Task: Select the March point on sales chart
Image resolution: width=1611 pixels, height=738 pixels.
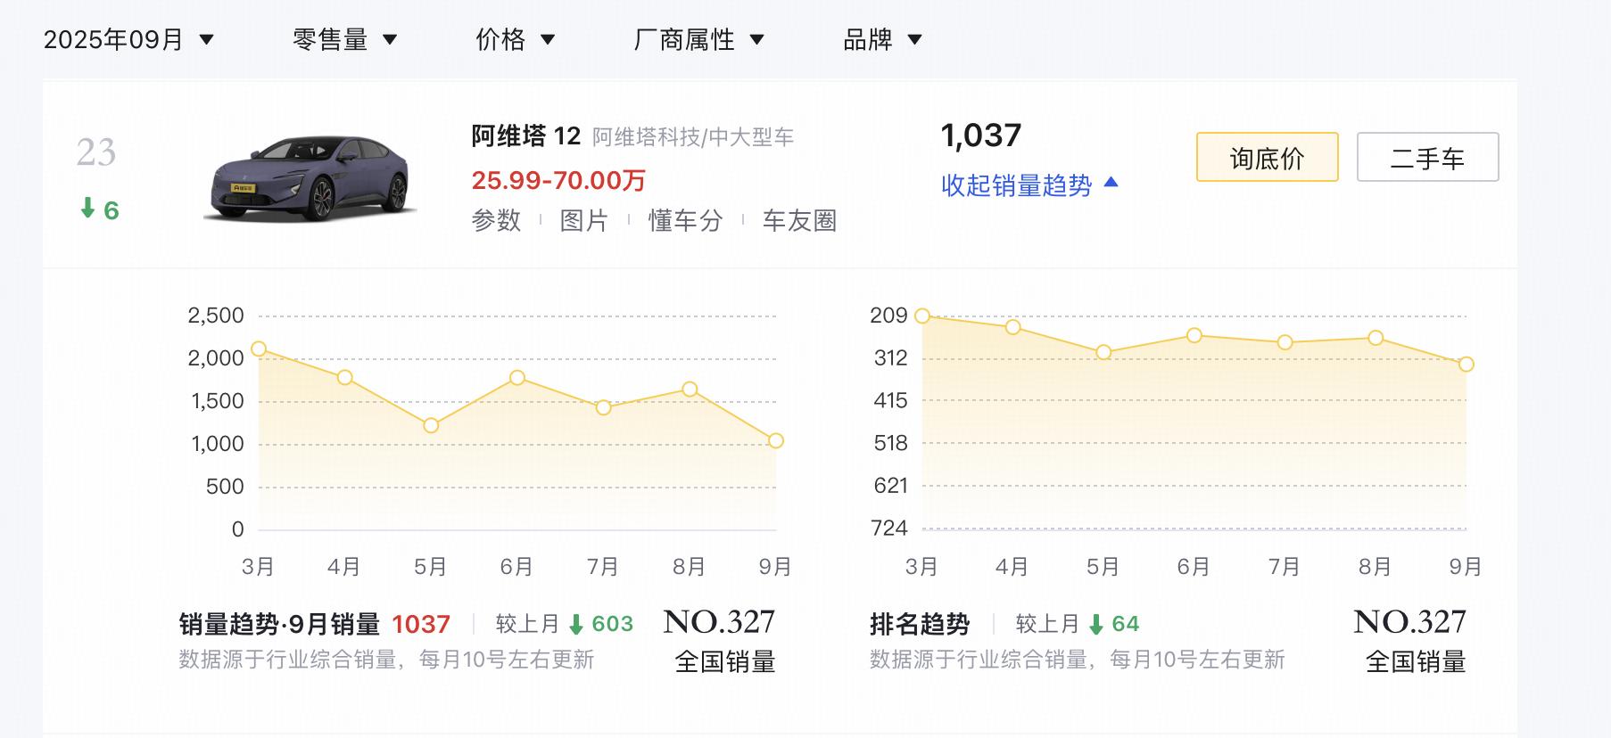Action: (x=259, y=348)
